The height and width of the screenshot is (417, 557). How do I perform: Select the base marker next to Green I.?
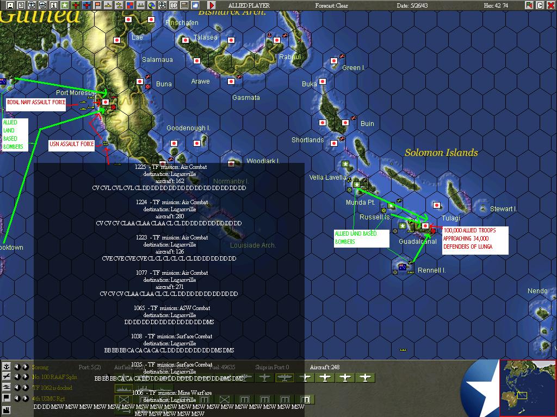tap(333, 61)
